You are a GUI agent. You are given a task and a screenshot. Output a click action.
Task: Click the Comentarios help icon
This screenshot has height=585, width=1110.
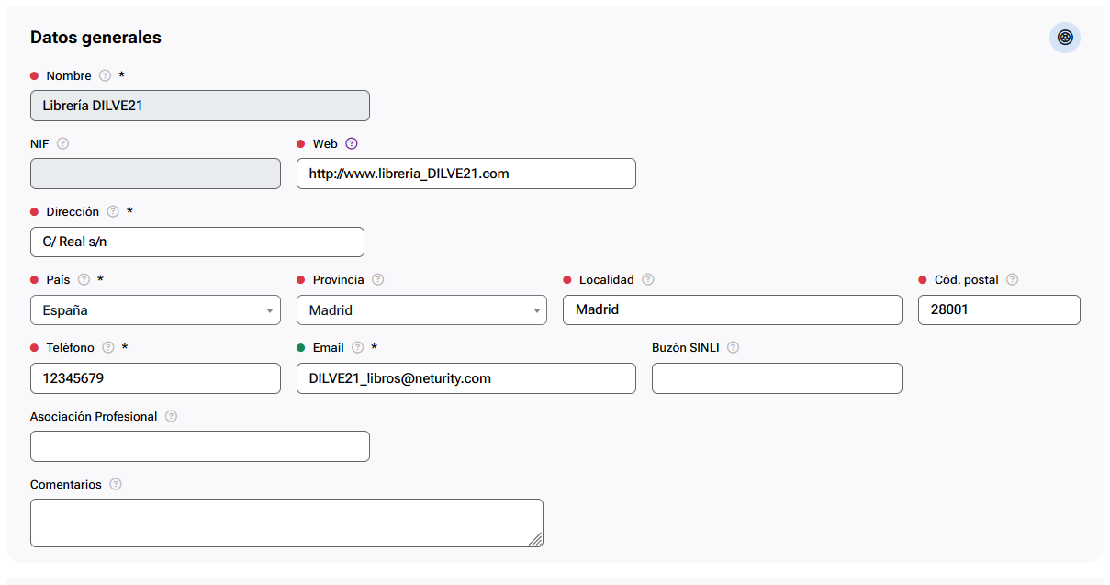pos(115,485)
